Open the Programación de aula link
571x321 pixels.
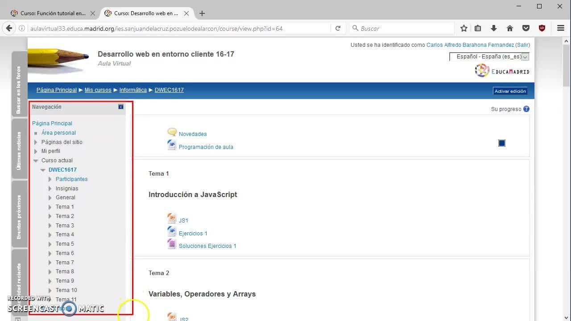point(206,147)
